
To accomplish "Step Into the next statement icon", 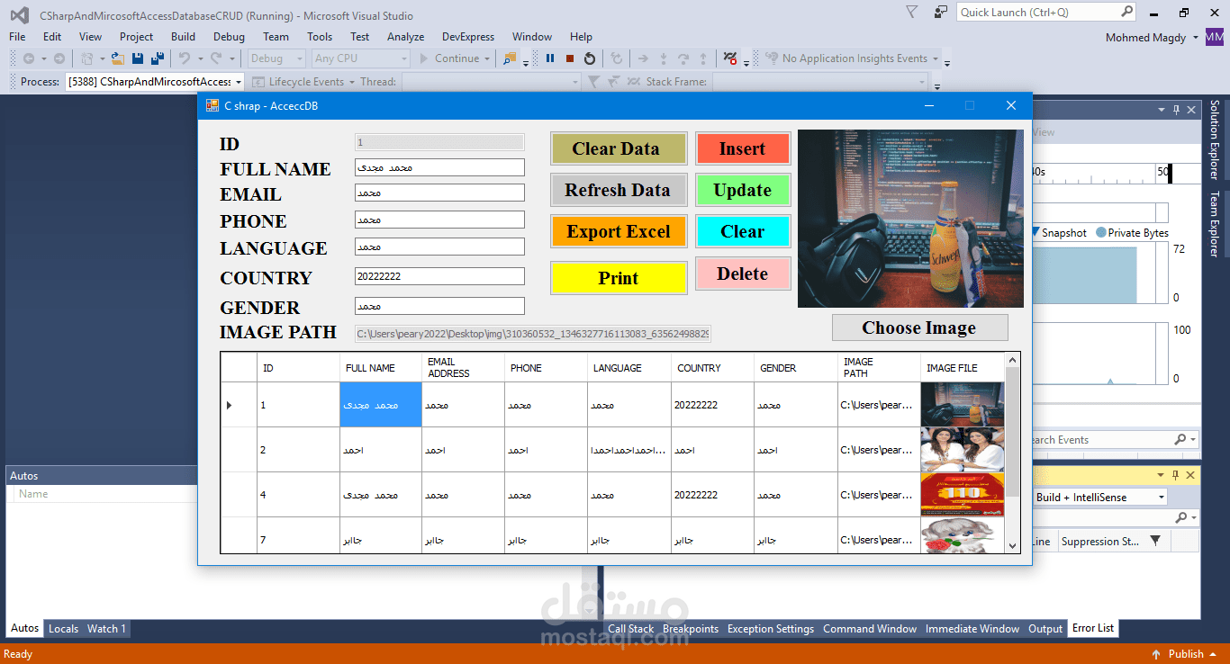I will click(x=664, y=58).
